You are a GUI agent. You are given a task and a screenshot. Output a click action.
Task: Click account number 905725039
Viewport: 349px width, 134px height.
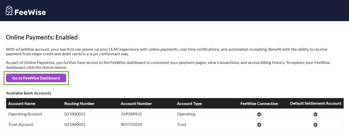[131, 125]
